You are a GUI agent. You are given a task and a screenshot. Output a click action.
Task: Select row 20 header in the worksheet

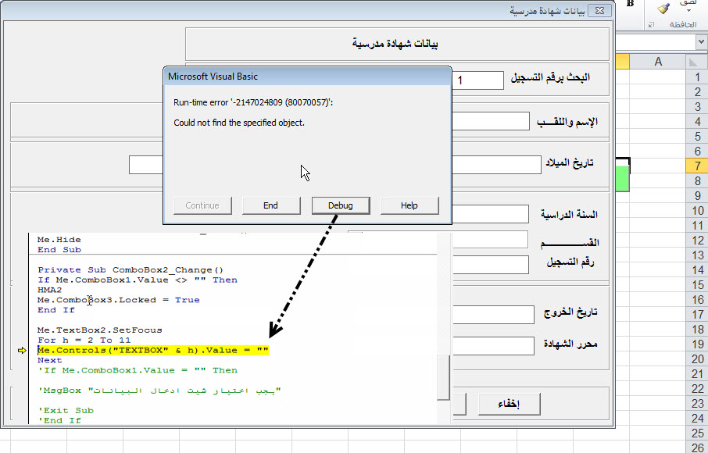coord(697,358)
